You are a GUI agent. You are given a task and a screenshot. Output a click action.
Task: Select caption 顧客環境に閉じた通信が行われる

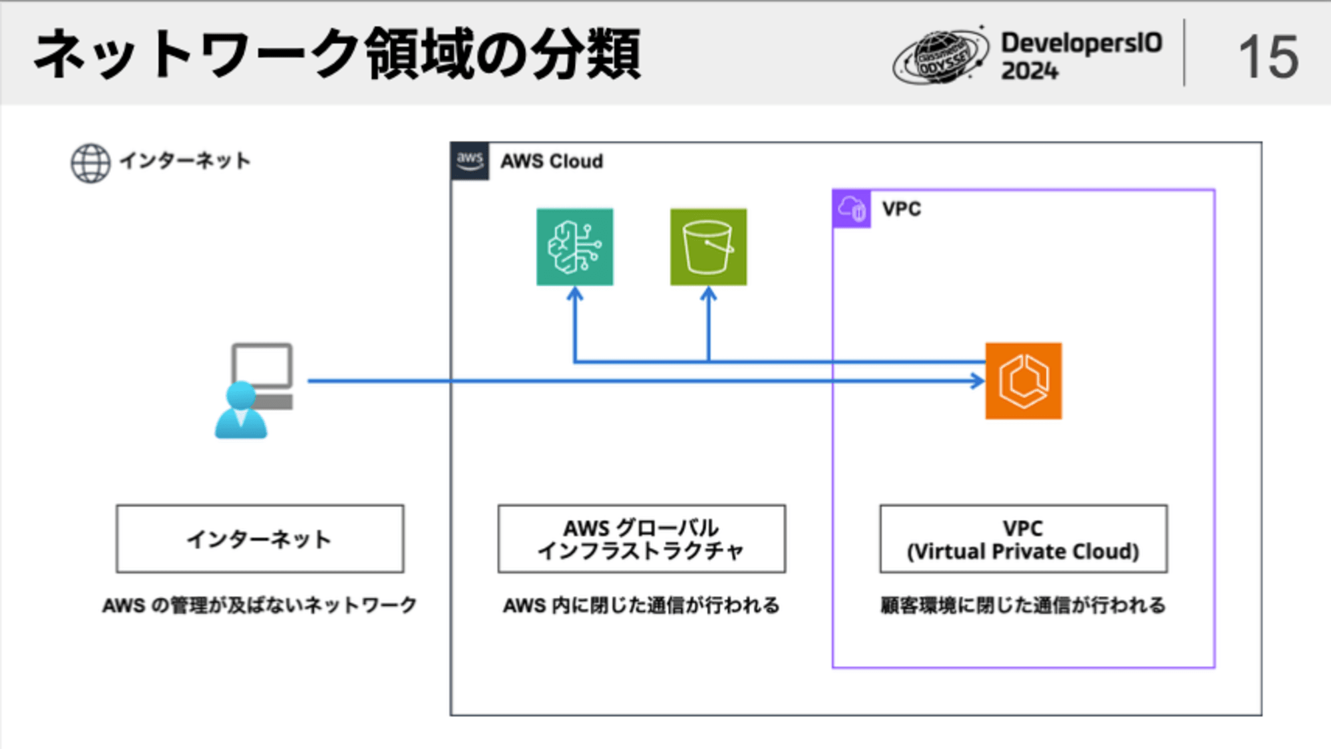click(1024, 605)
